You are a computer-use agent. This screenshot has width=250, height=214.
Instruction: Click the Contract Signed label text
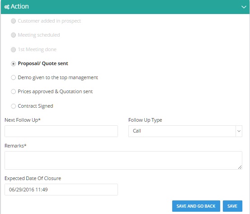35,106
